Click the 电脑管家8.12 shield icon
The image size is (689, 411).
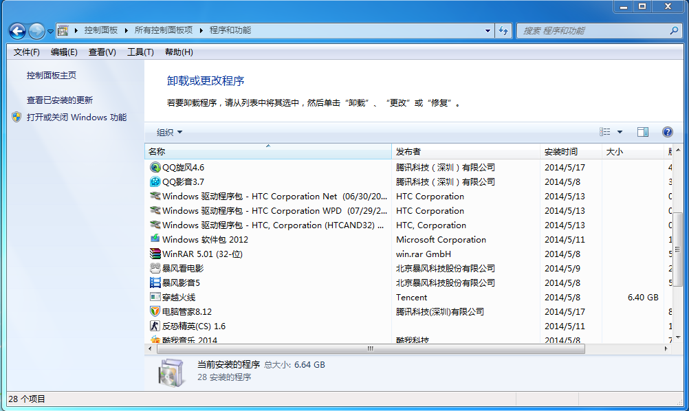tap(155, 311)
